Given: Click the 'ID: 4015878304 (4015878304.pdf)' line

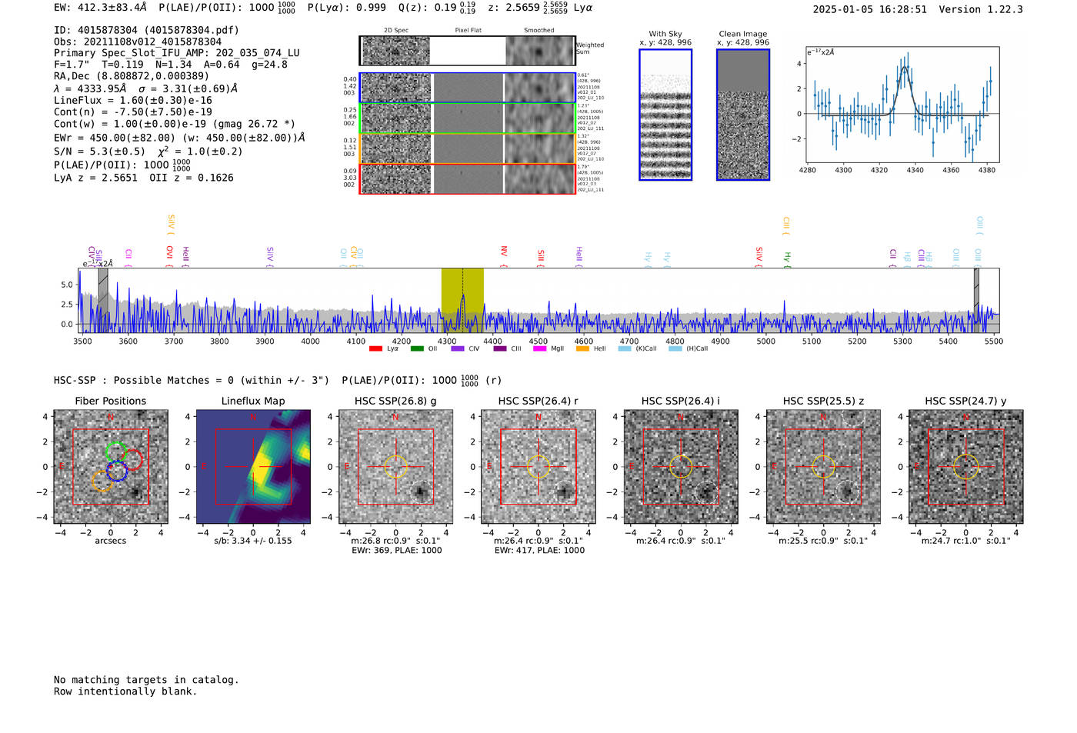Looking at the screenshot, I should click(147, 30).
